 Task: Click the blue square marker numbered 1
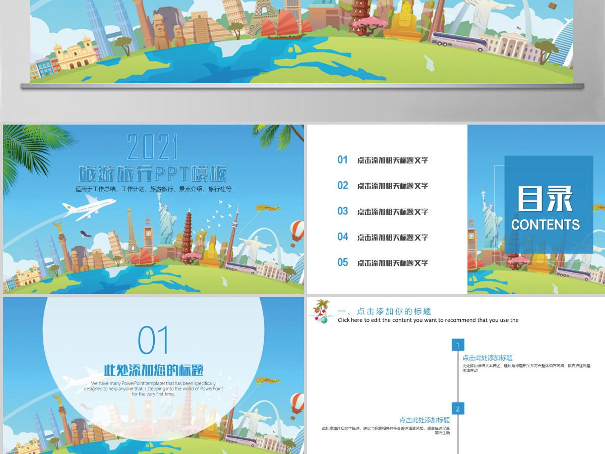(x=458, y=345)
